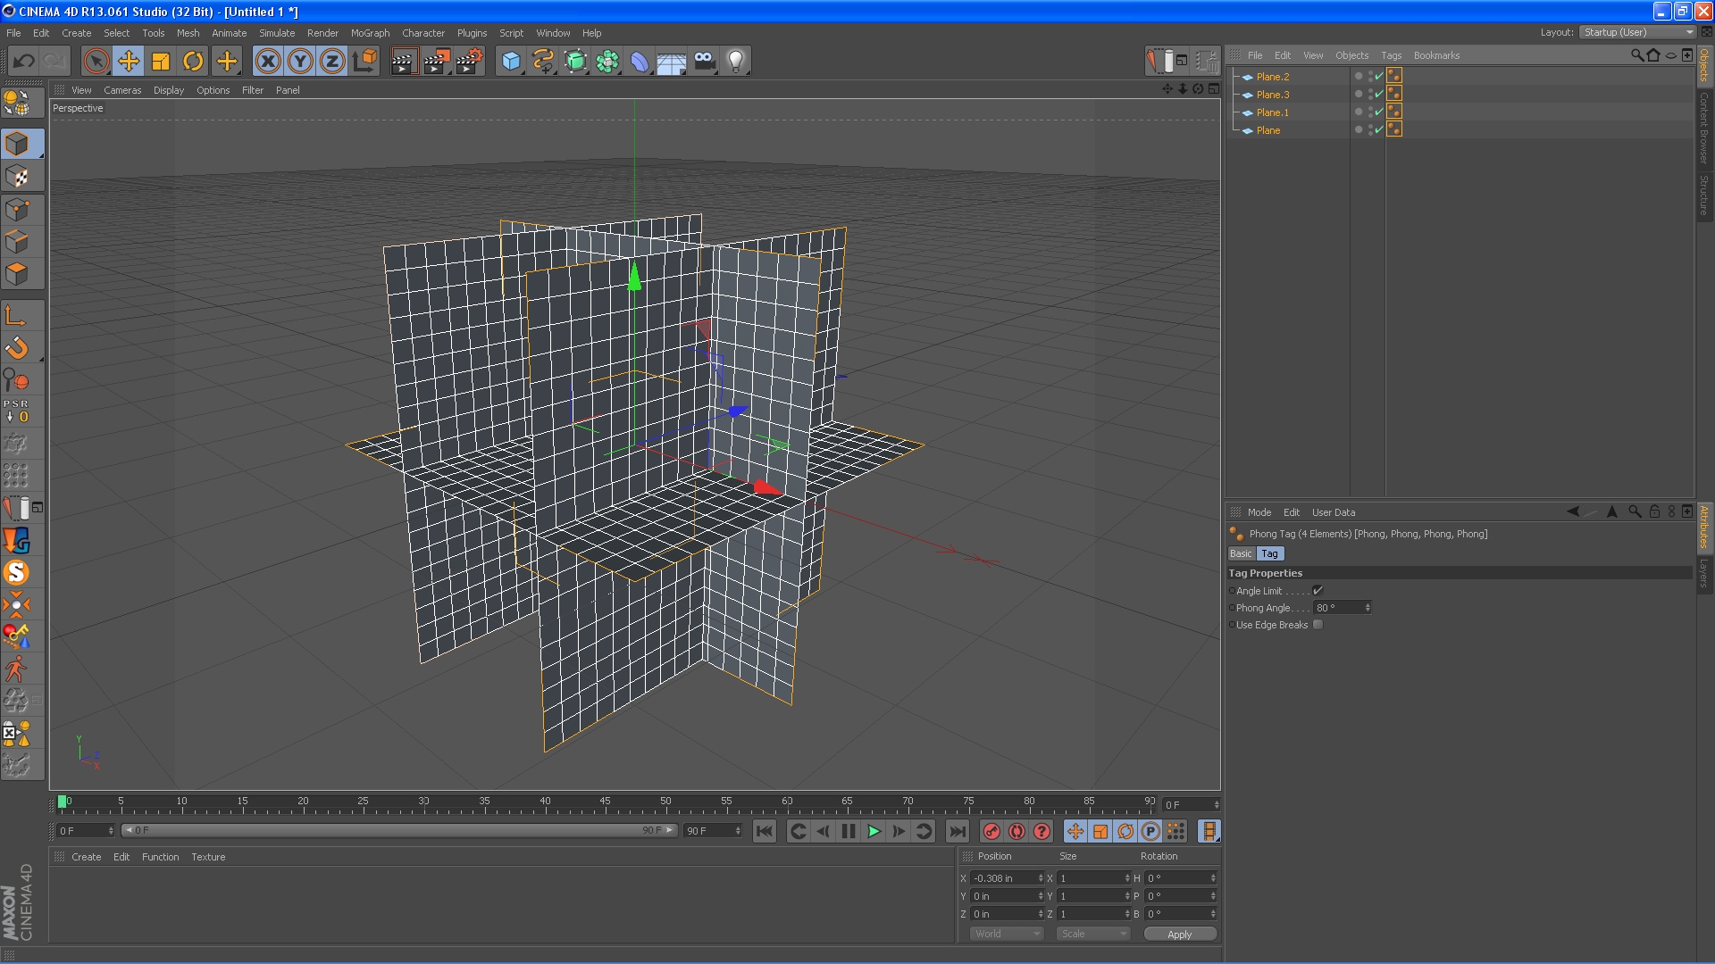Open the Cube primitive object icon
Image resolution: width=1715 pixels, height=964 pixels.
tap(511, 62)
